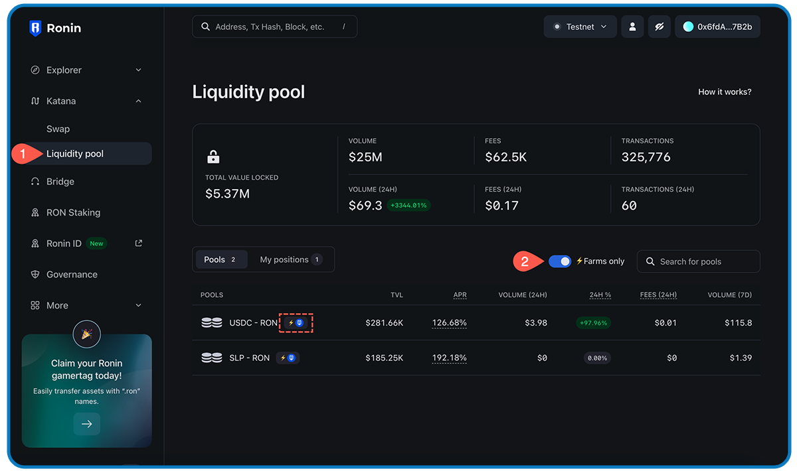The image size is (797, 471).
Task: Go to Bridge in the sidebar
Action: click(60, 181)
